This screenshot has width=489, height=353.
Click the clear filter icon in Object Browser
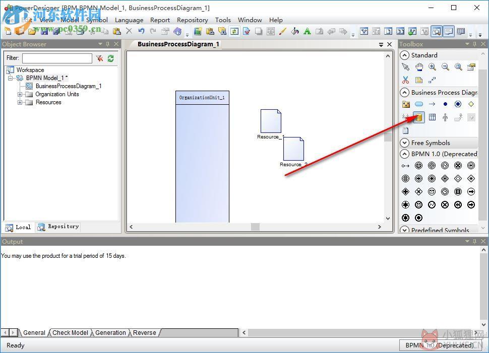tap(99, 58)
